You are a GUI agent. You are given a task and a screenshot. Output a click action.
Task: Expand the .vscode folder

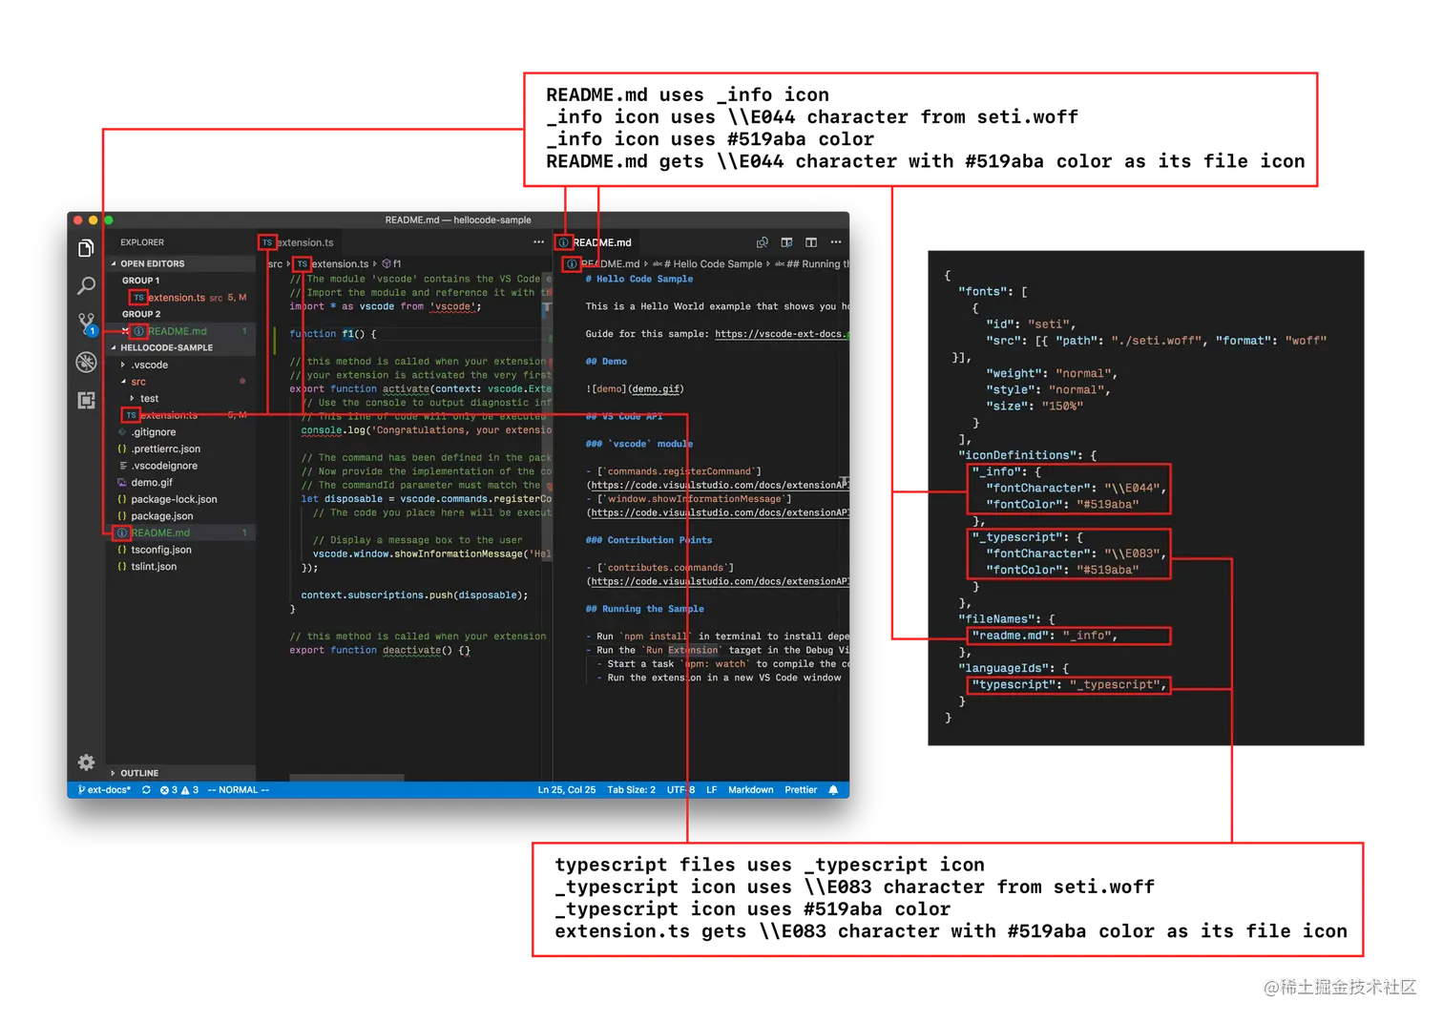[x=181, y=365]
